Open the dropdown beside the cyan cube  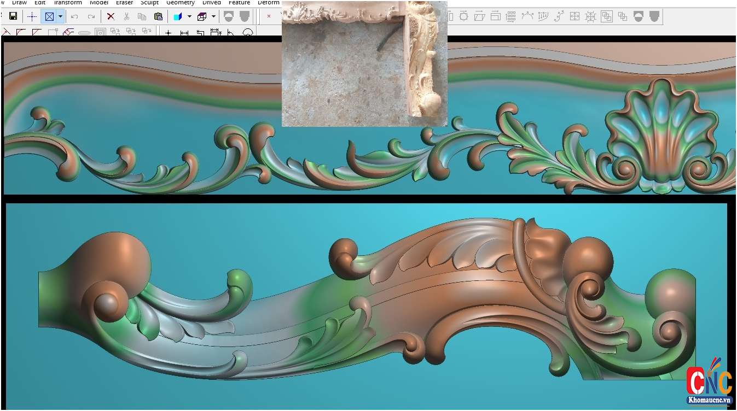coord(189,16)
